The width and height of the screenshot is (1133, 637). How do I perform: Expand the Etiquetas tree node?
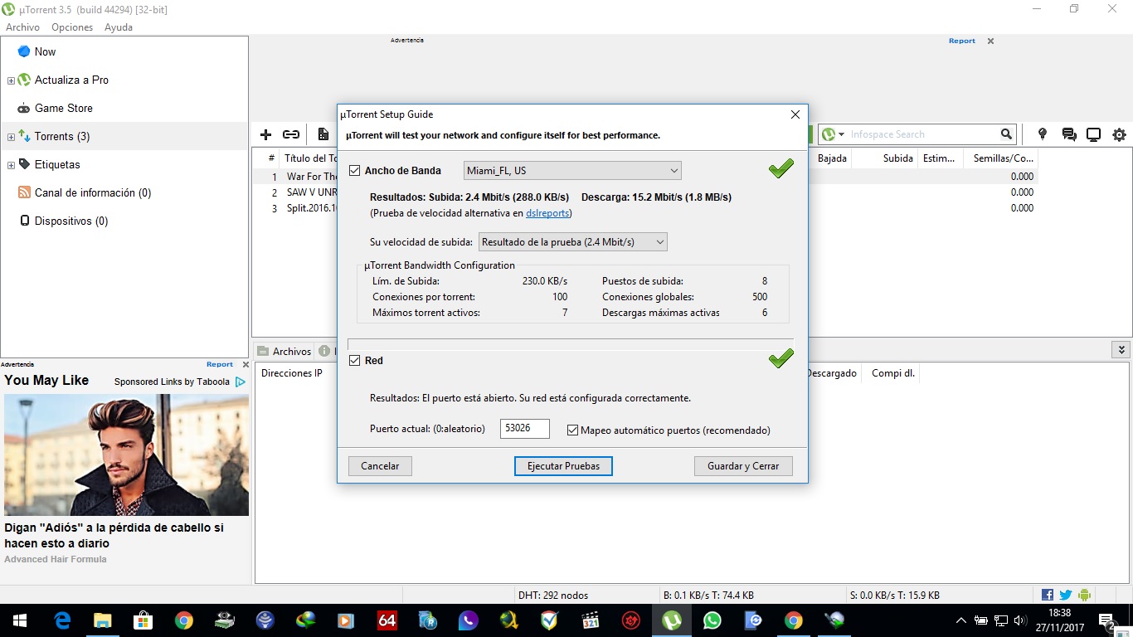point(11,165)
